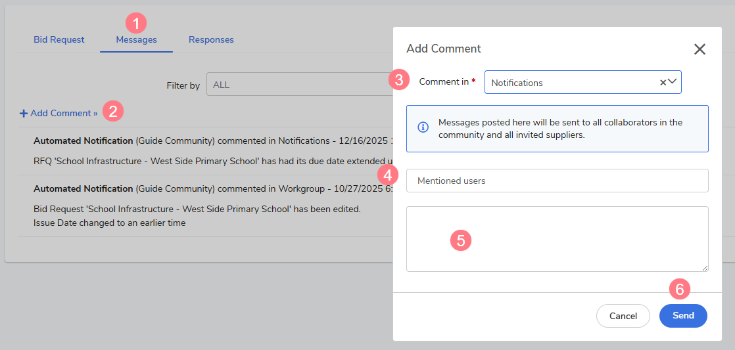
Task: Click the Add Comment link
Action: click(63, 114)
